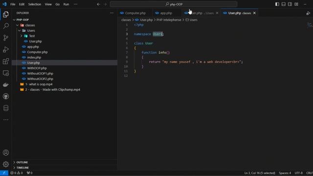Open the View menu
Screen dimensions: 313x176
[48, 4]
